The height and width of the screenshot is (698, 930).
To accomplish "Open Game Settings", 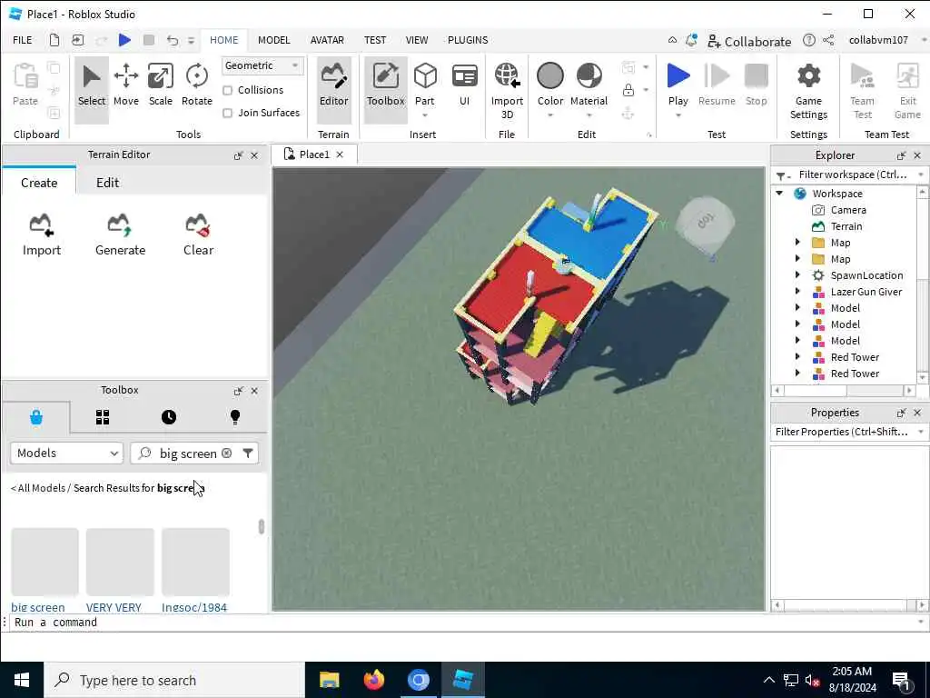I will [808, 91].
